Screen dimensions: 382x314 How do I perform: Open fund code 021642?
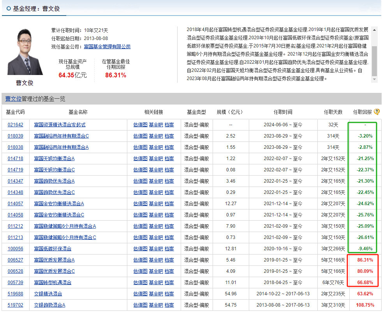point(15,125)
